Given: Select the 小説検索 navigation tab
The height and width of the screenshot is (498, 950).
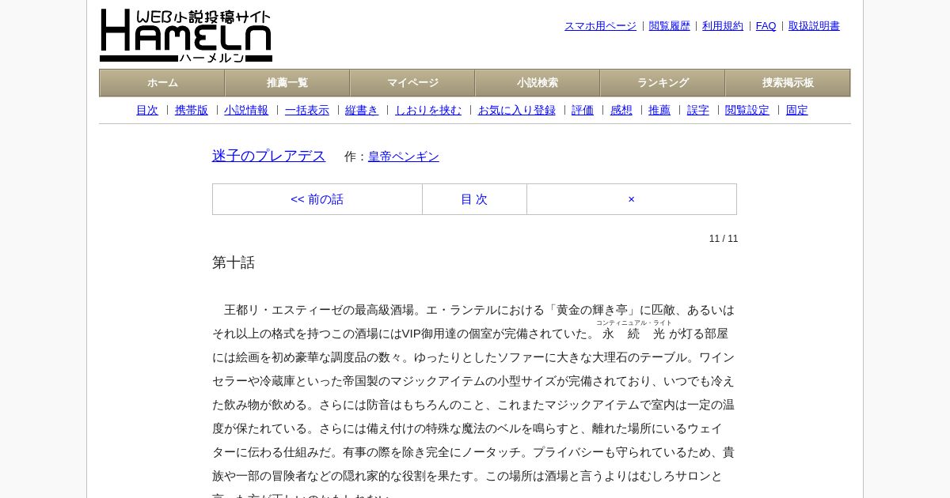Looking at the screenshot, I should point(538,83).
